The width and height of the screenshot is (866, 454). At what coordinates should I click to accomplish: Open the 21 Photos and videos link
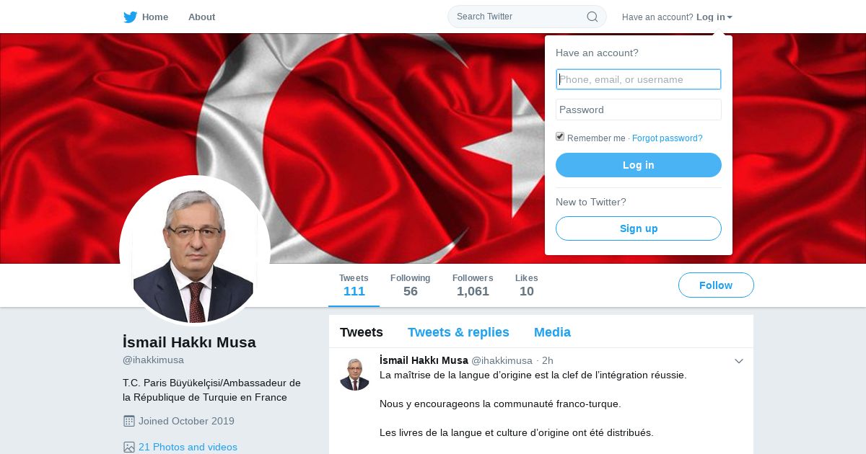pos(188,447)
